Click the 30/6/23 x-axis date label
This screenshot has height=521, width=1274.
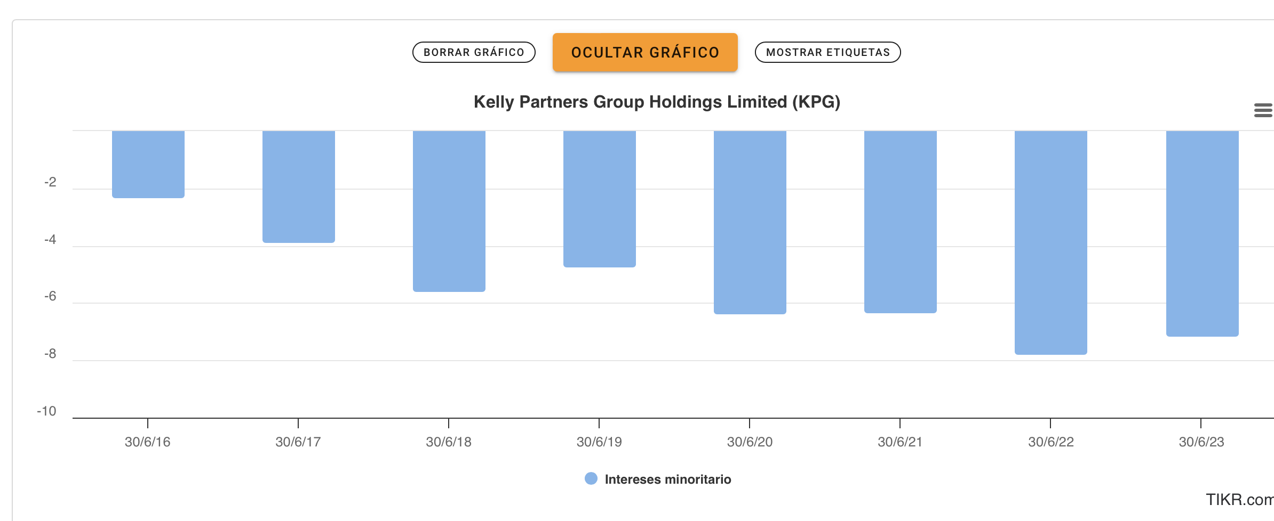(x=1201, y=442)
